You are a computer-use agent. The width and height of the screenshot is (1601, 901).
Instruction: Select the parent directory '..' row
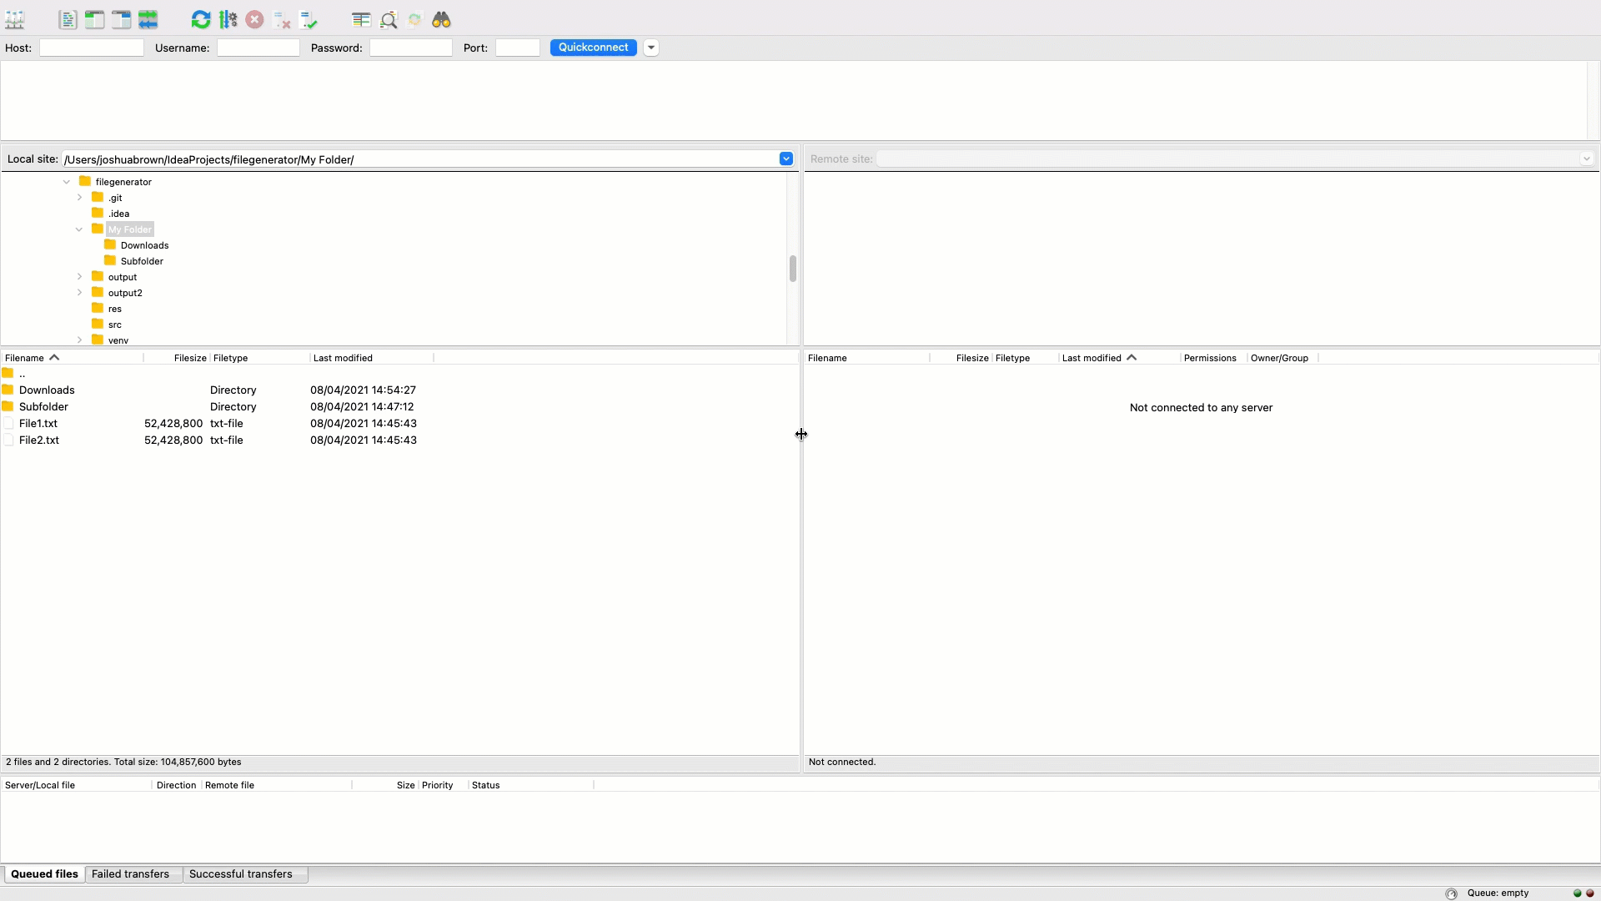point(400,374)
